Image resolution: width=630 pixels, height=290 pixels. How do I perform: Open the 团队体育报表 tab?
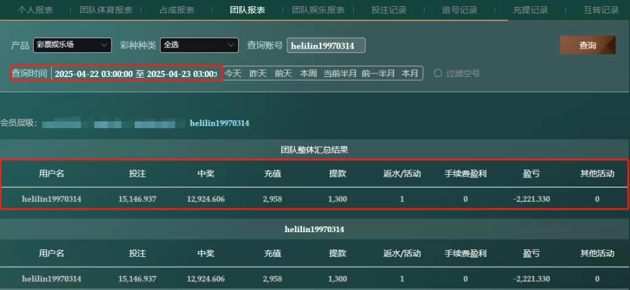(106, 10)
